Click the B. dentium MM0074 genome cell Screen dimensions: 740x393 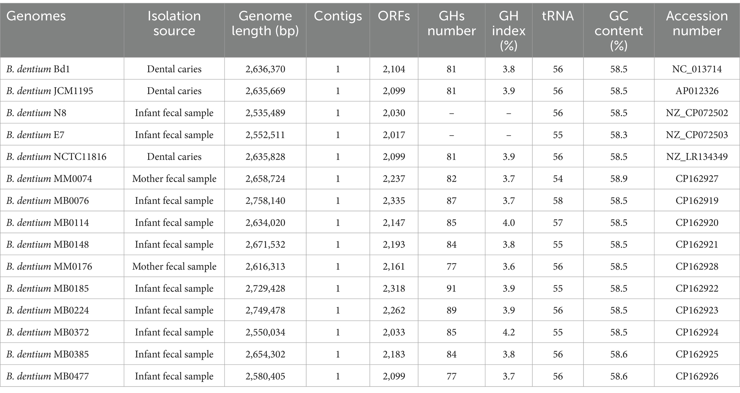(49, 178)
